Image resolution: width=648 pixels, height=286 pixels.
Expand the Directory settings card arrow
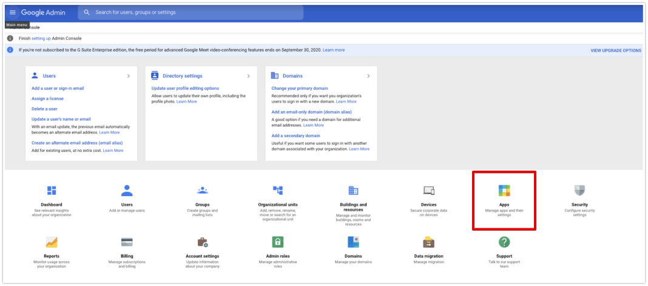click(x=248, y=76)
